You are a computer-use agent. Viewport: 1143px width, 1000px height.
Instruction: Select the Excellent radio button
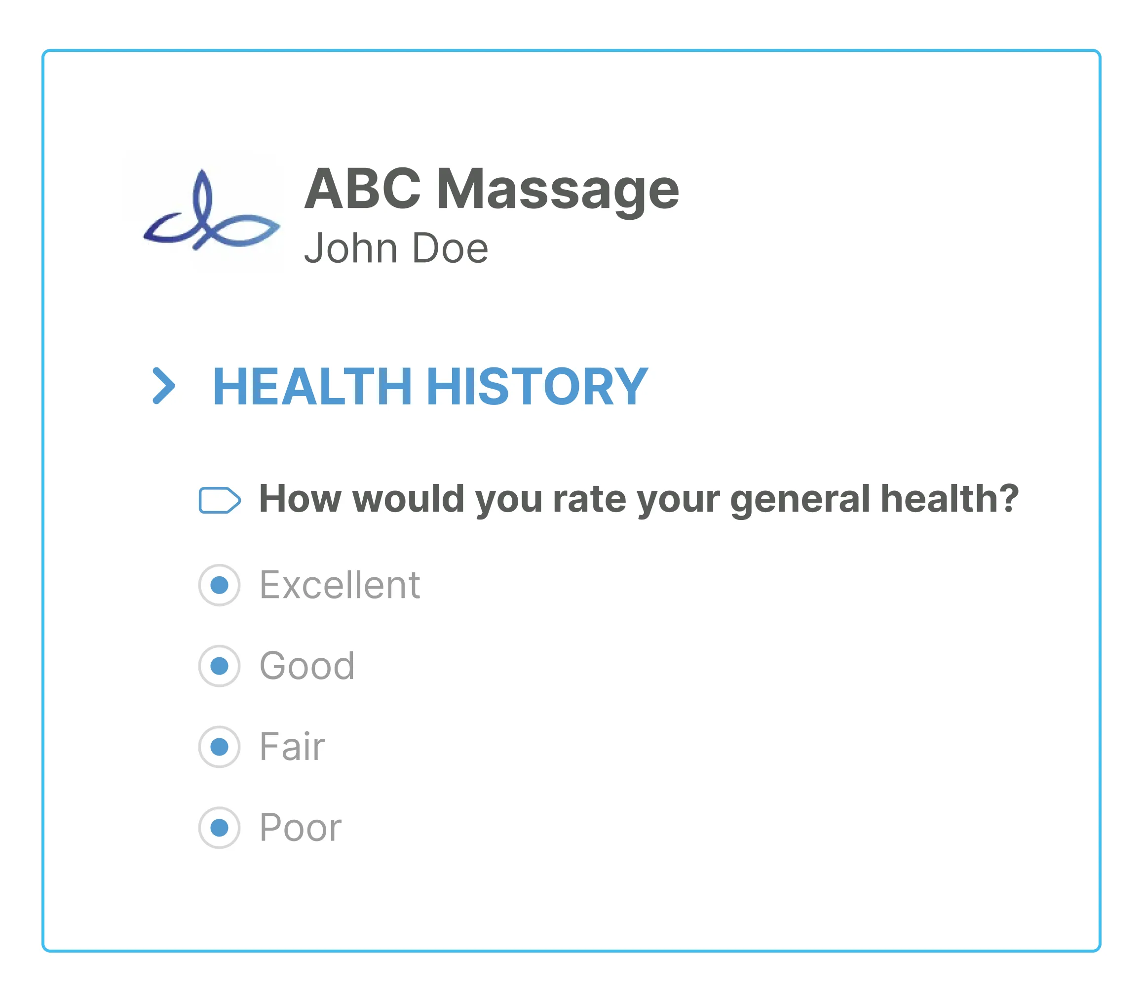coord(219,584)
